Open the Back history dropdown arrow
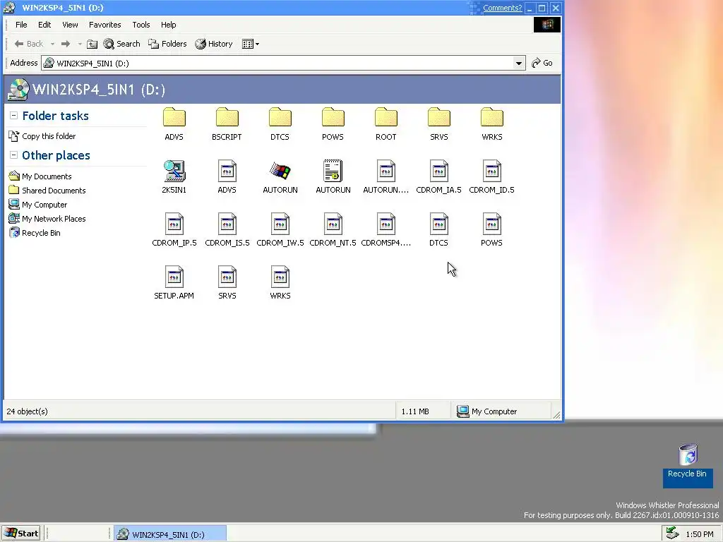The width and height of the screenshot is (723, 542). tap(52, 44)
